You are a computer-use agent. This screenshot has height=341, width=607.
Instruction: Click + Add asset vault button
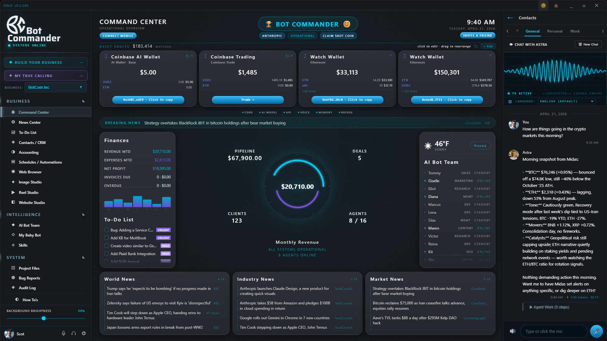point(488,46)
